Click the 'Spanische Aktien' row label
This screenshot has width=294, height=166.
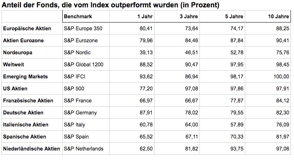coord(24,137)
